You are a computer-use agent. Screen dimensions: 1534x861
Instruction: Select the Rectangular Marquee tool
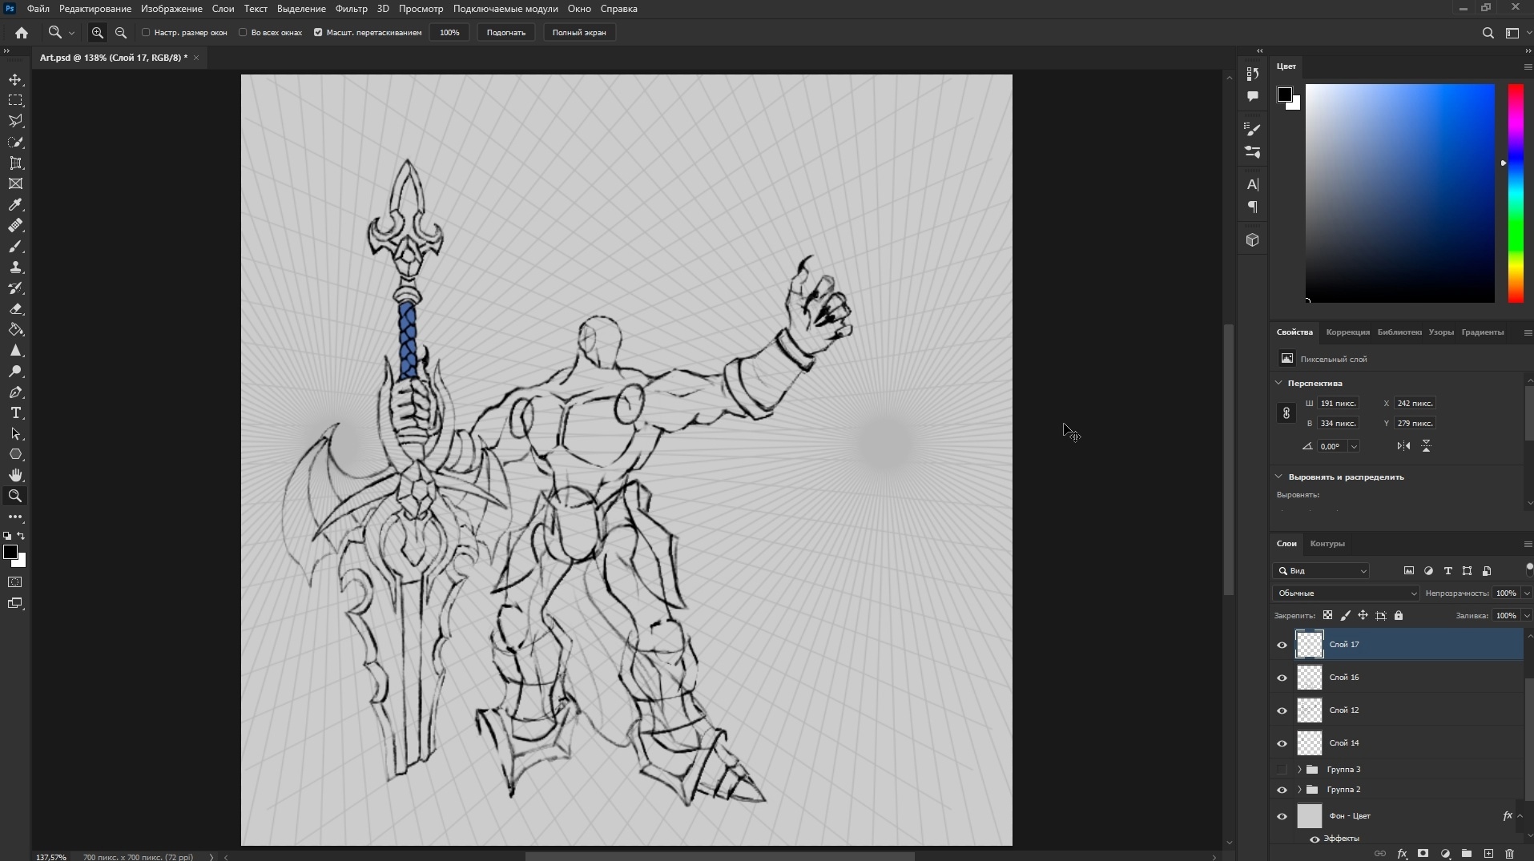pyautogui.click(x=15, y=100)
